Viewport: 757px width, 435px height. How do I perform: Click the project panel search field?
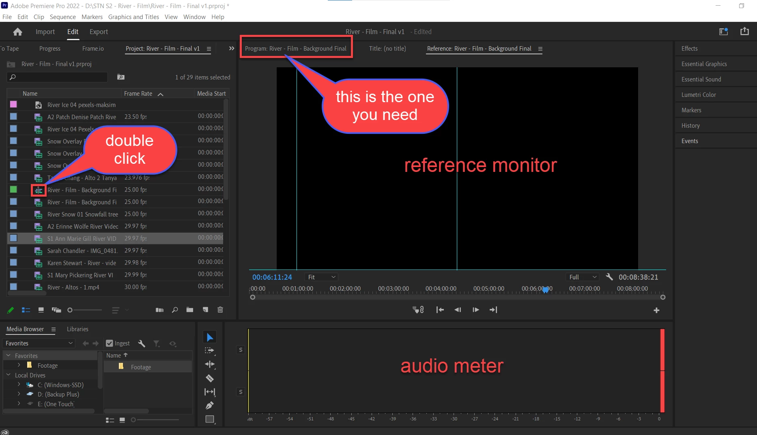coord(57,77)
